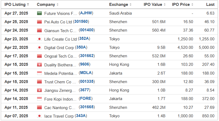Open the MDLA ticker link

click(x=86, y=73)
